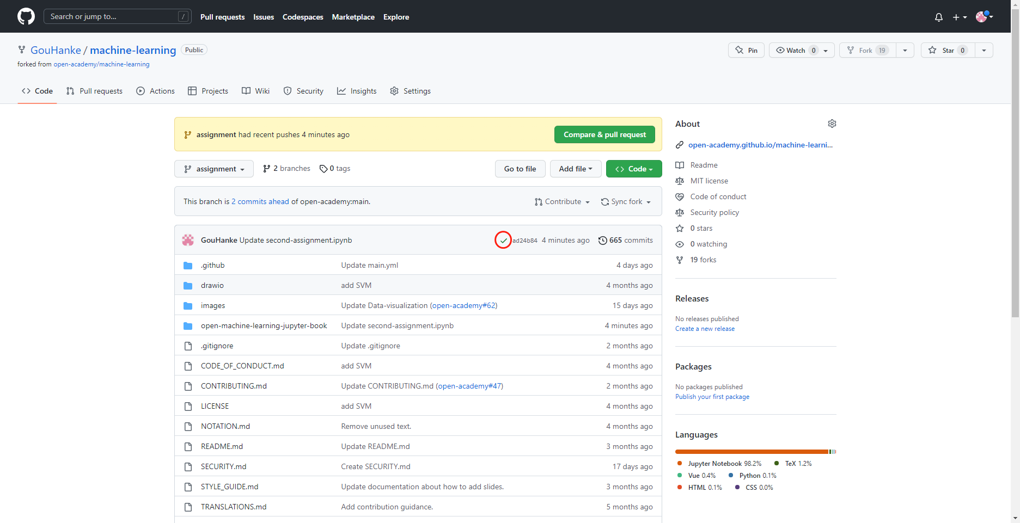
Task: Open the Watch dropdown
Action: tap(802, 50)
